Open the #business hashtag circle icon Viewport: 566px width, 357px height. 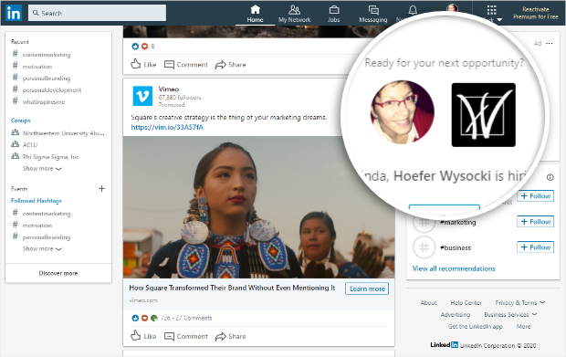pyautogui.click(x=424, y=247)
